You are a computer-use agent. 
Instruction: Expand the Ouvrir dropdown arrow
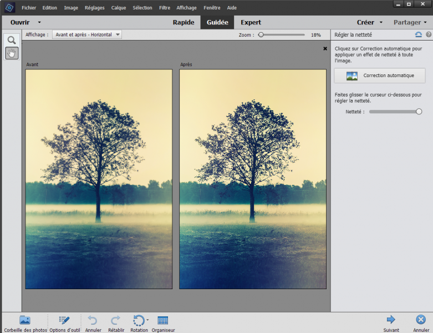[x=39, y=23]
